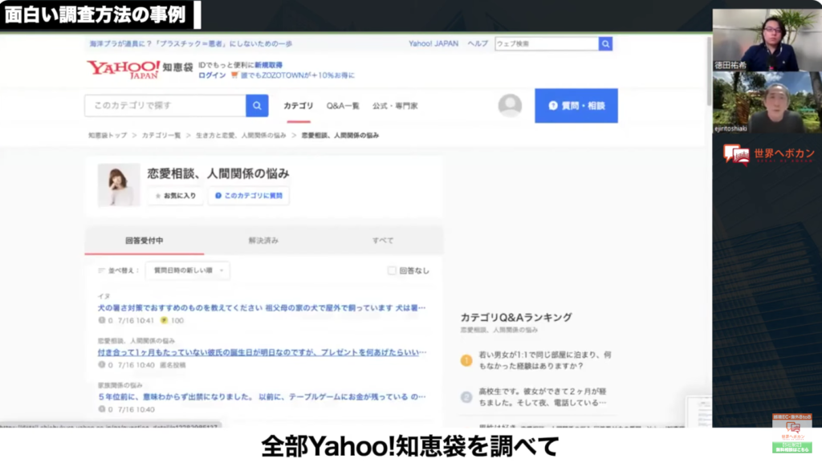Click the カテゴリ一覧 breadcrumb

tap(161, 136)
